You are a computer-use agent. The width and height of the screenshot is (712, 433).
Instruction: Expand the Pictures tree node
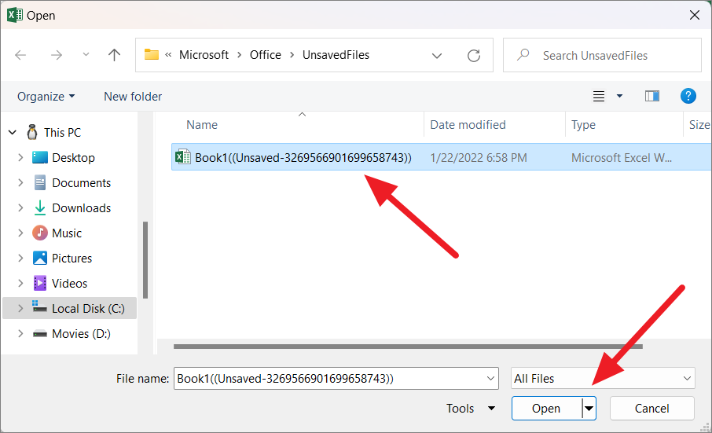coord(20,258)
